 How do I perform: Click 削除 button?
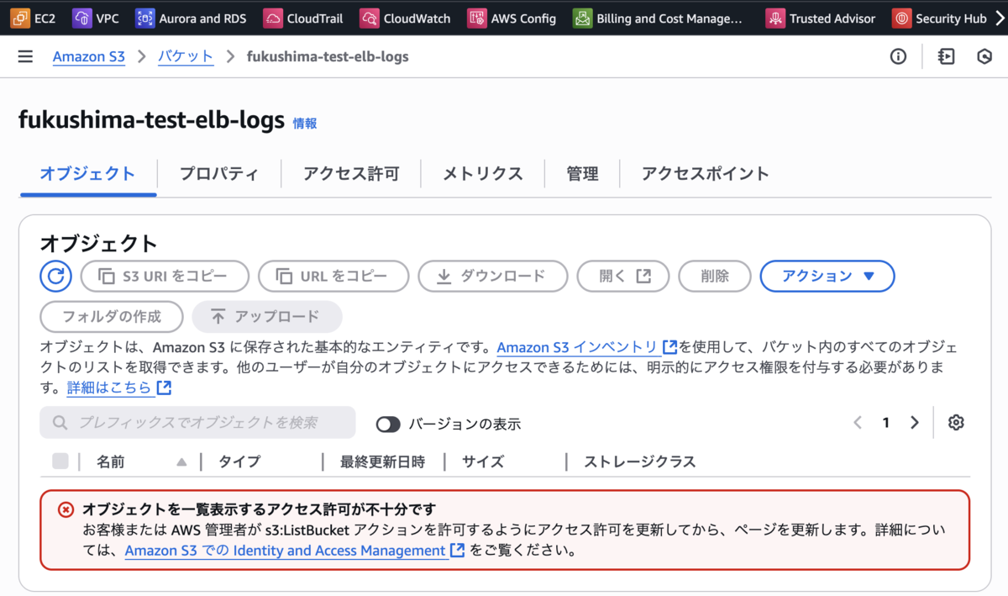pos(715,276)
